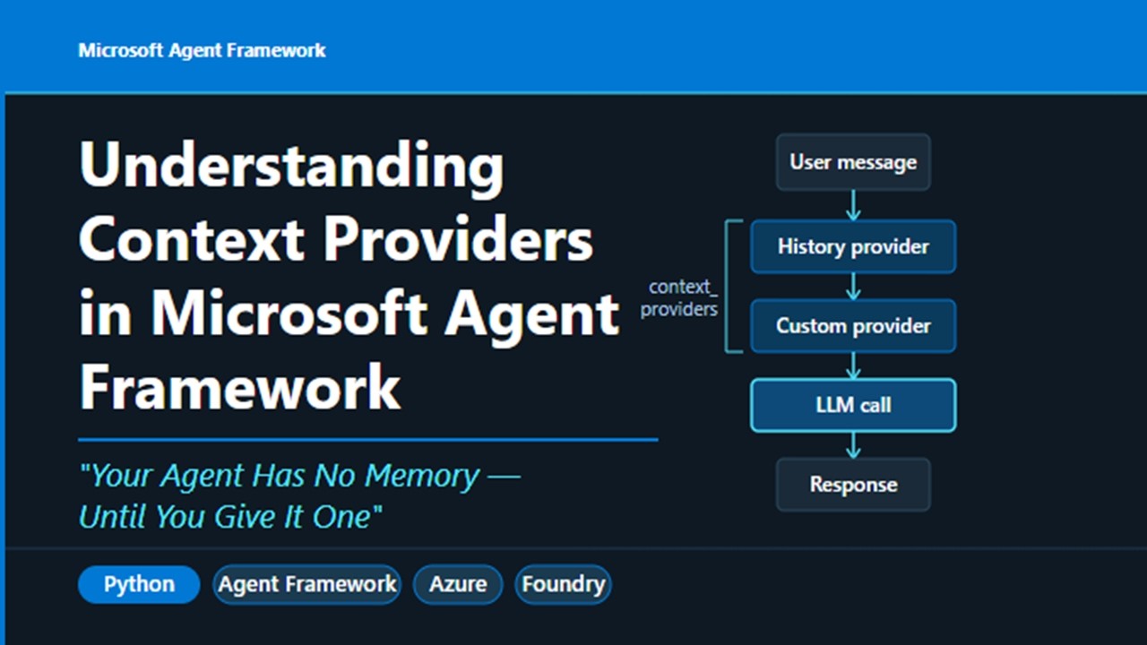1147x645 pixels.
Task: Click the "Understanding Context Providers" main title
Action: tap(349, 277)
